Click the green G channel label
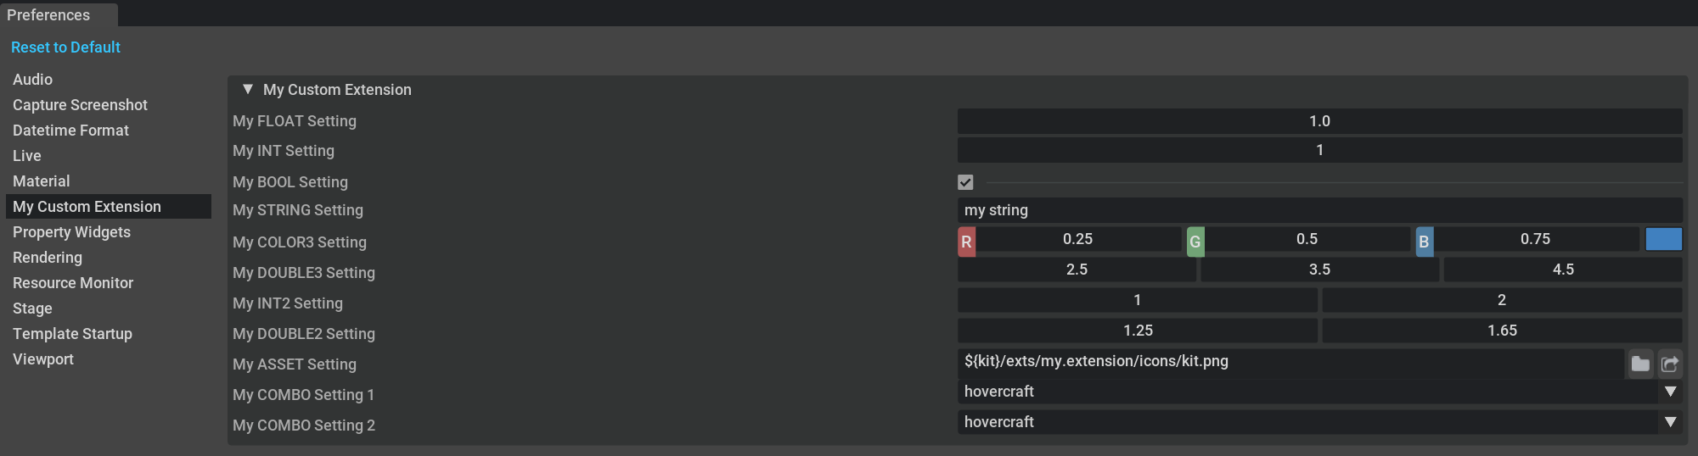The image size is (1698, 456). coord(1195,242)
